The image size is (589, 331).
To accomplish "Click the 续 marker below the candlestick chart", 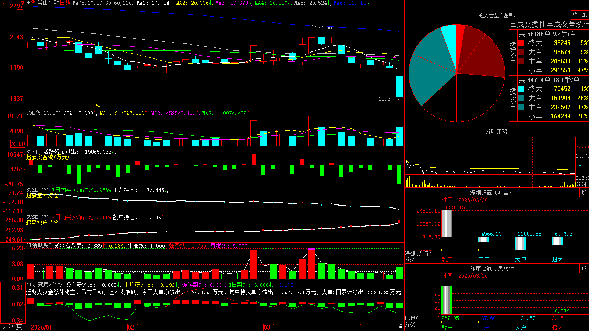I will point(98,106).
